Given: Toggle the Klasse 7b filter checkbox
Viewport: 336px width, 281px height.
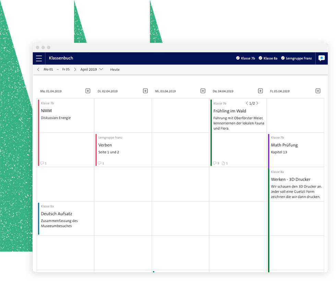Looking at the screenshot, I should click(238, 58).
